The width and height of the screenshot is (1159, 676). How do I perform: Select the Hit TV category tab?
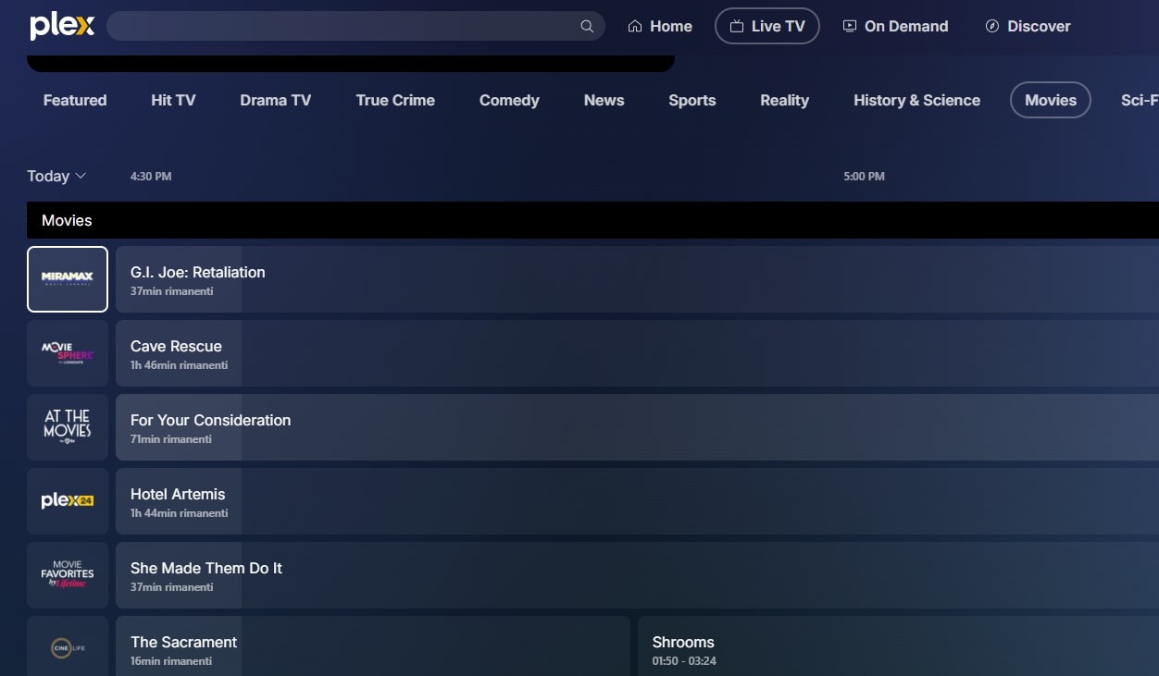pos(173,100)
